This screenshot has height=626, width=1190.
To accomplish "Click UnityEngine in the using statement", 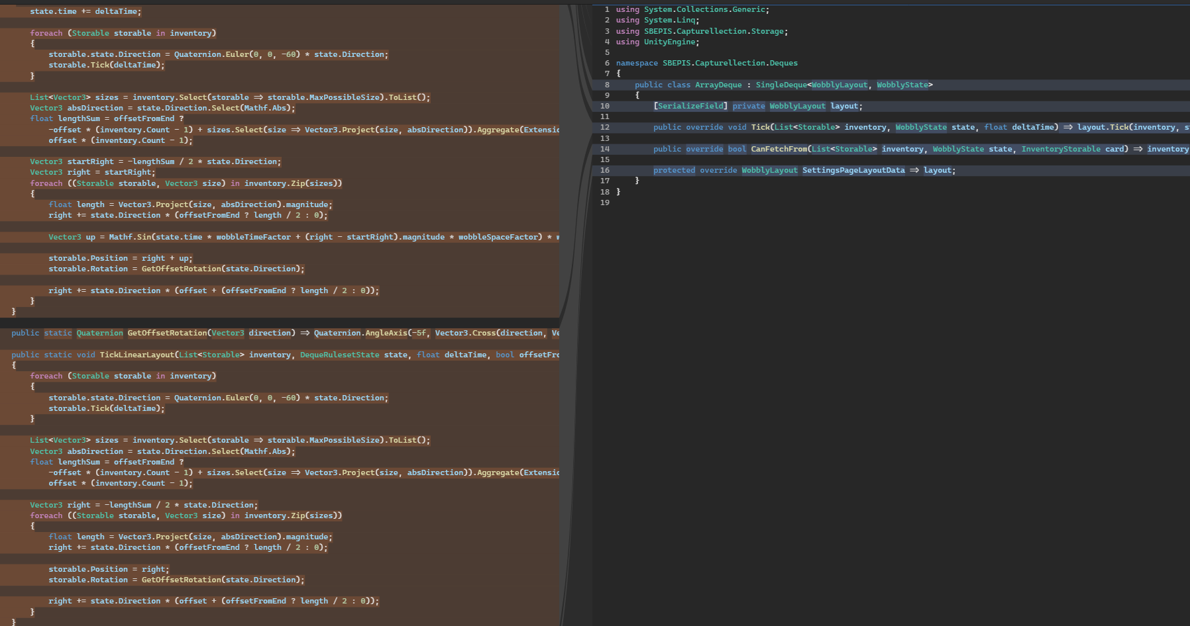I will point(670,42).
